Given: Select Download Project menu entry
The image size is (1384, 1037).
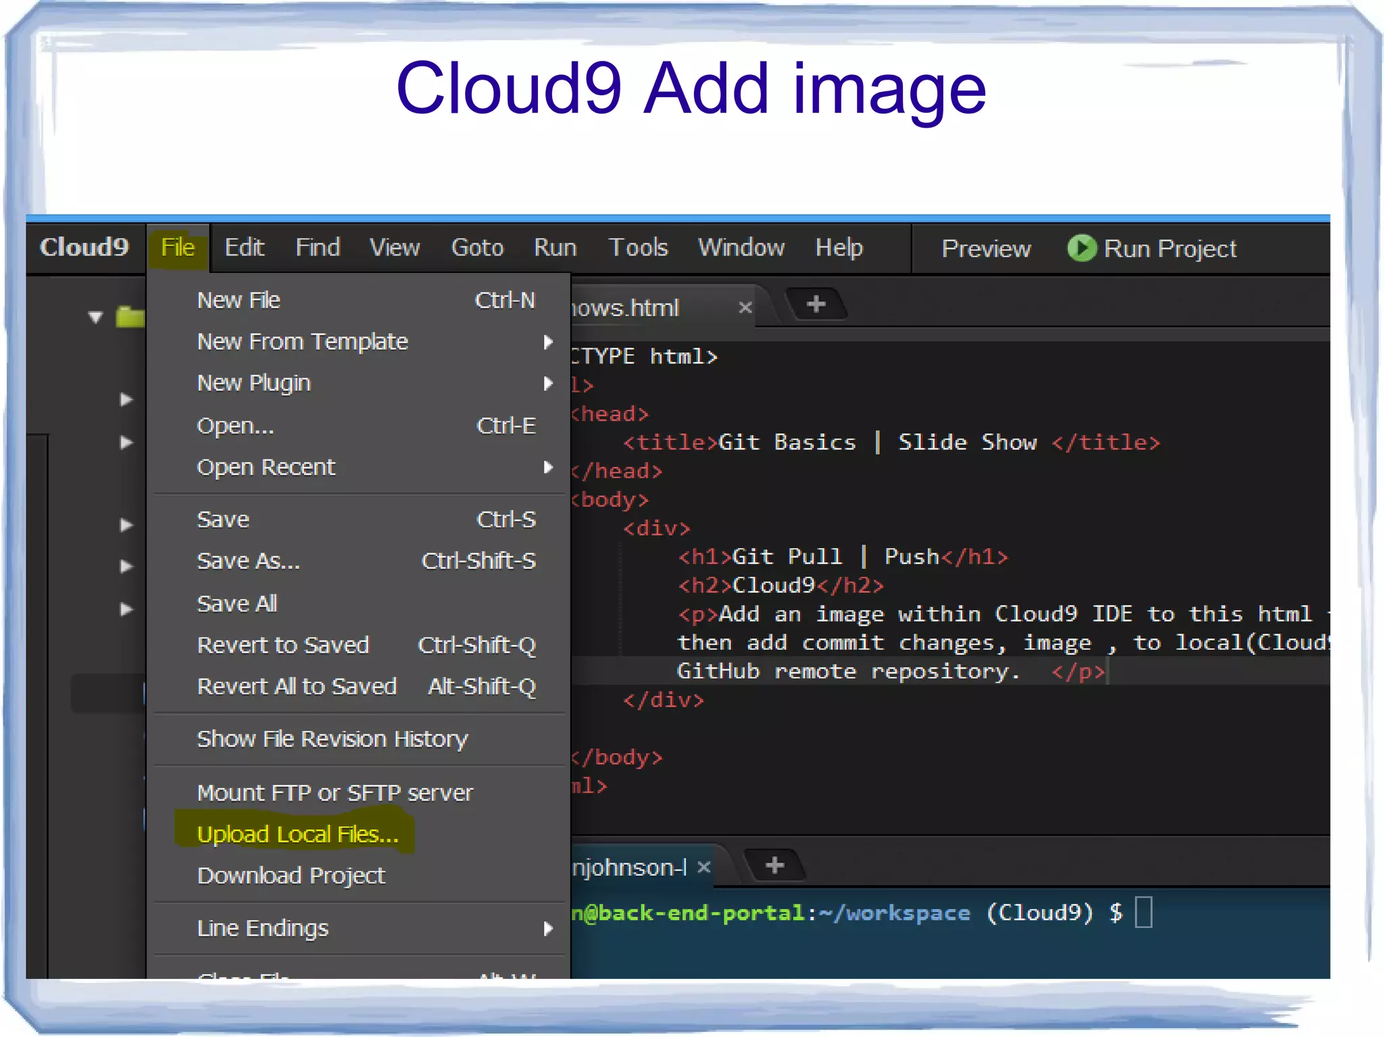Looking at the screenshot, I should point(291,876).
